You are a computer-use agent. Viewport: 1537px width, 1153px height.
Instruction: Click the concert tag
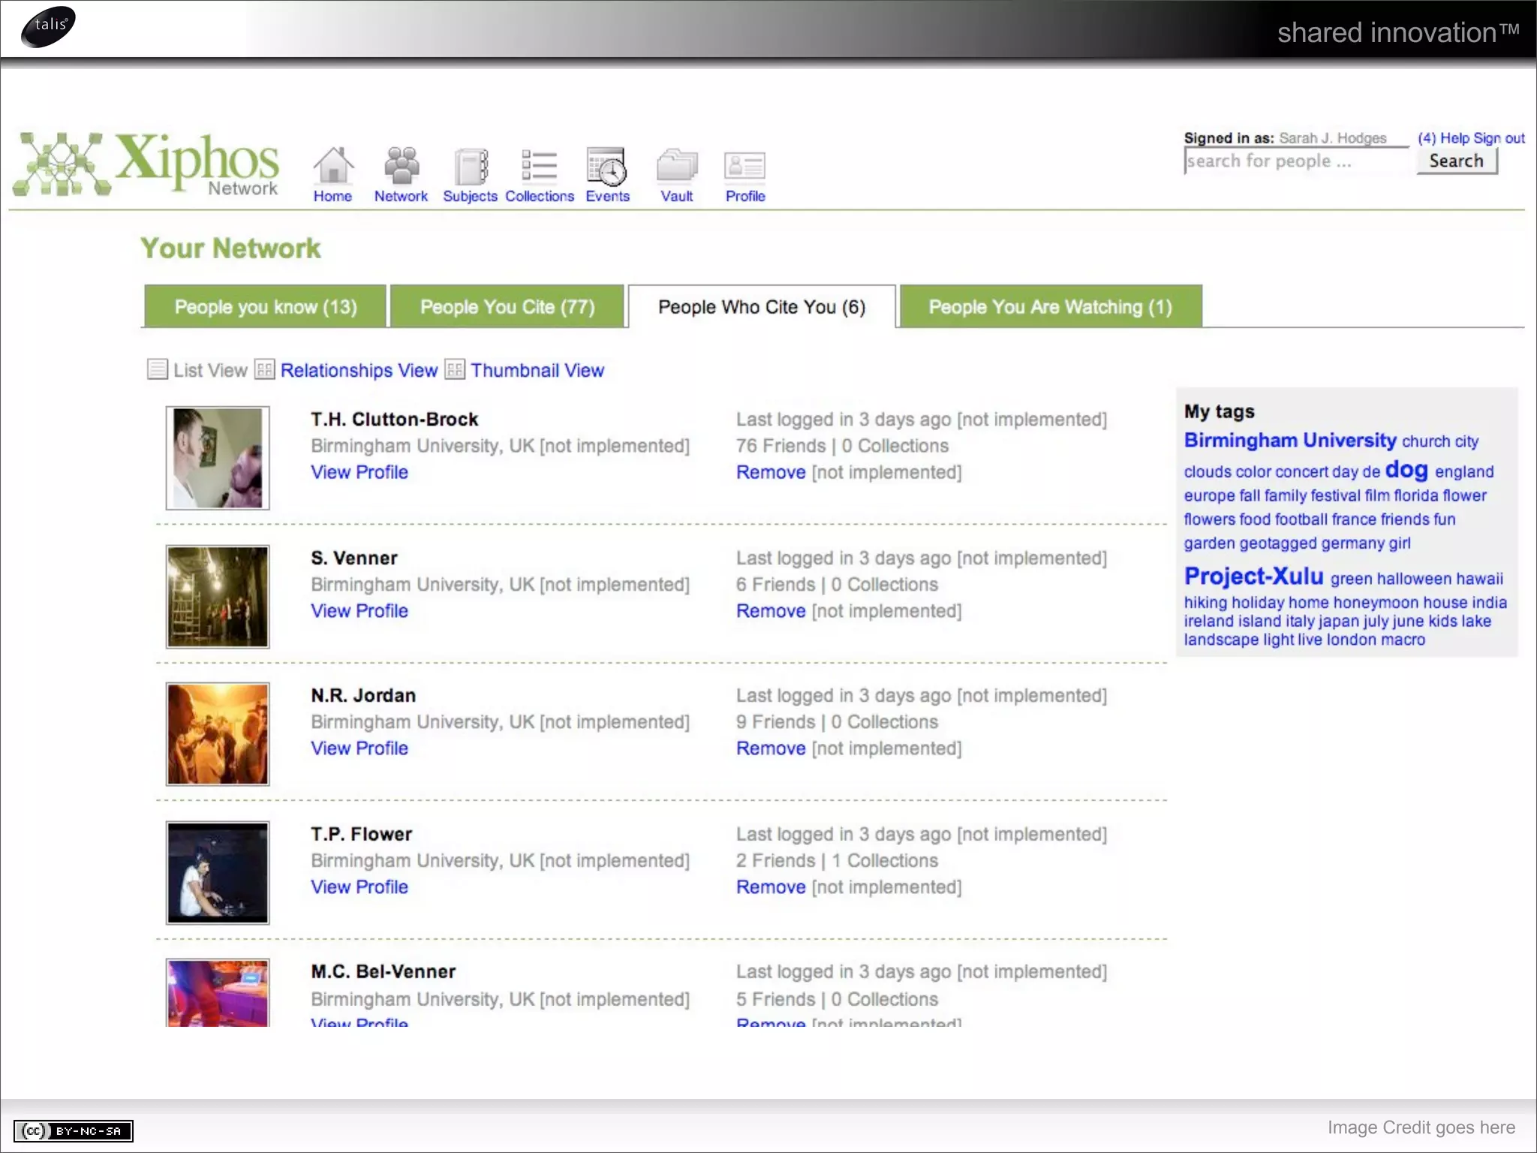click(x=1301, y=472)
